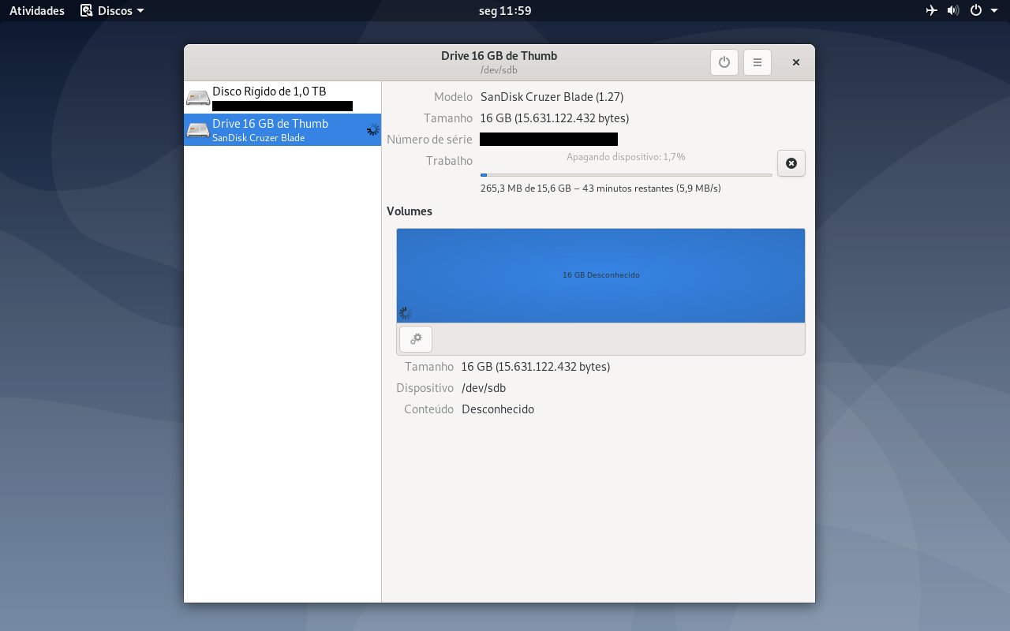The width and height of the screenshot is (1010, 631).
Task: Click the airplane mode status icon
Action: click(x=932, y=11)
